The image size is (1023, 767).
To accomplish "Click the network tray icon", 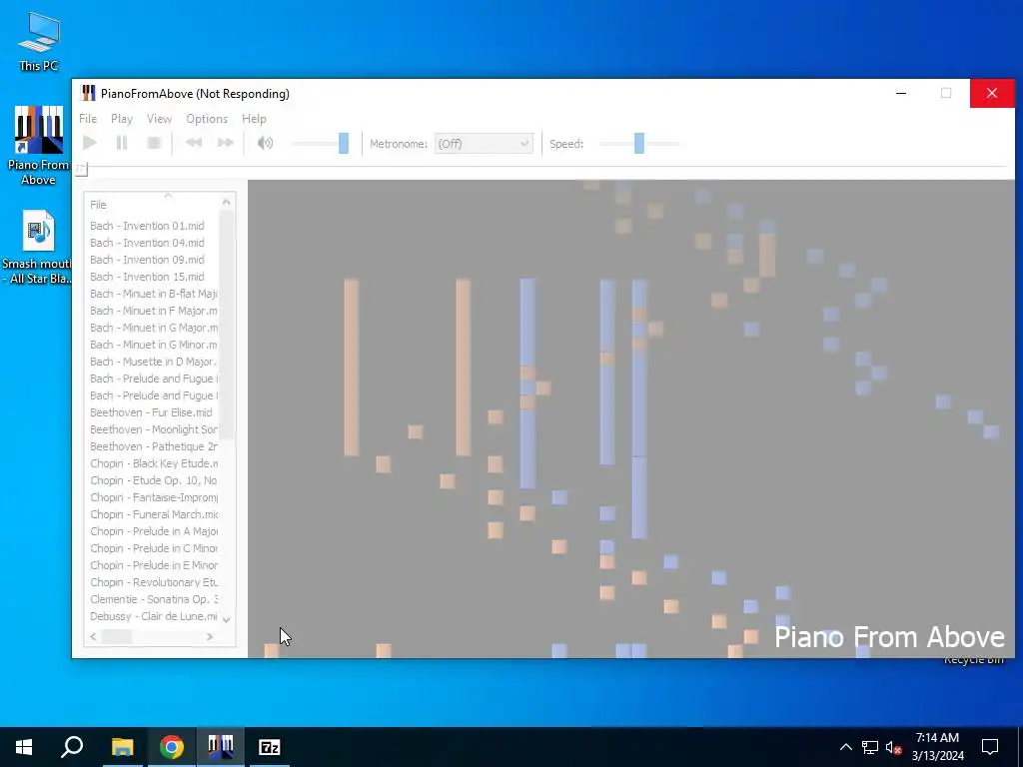I will (870, 747).
